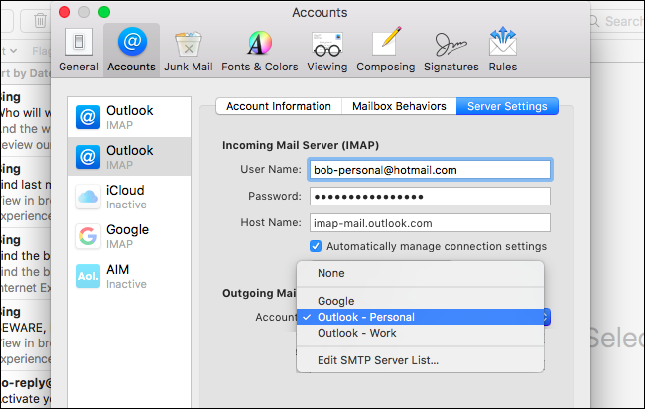This screenshot has height=409, width=645.
Task: Open Signatures preferences pane
Action: [x=451, y=50]
